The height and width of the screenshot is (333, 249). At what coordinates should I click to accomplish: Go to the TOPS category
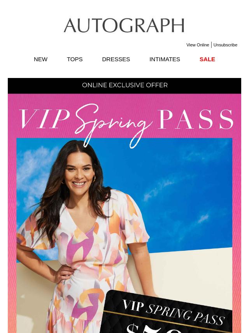coord(75,59)
